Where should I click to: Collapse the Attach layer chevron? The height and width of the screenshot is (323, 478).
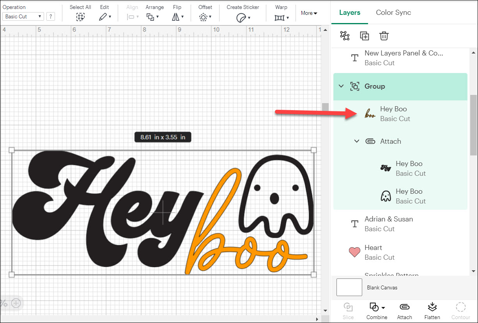tap(356, 141)
